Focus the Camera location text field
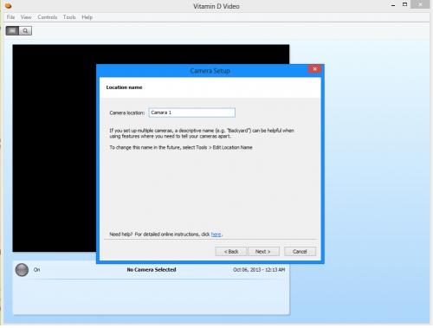The image size is (433, 328). coord(192,113)
